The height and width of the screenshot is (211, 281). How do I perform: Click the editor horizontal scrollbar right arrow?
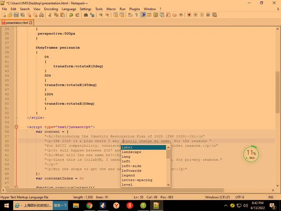coord(273,190)
